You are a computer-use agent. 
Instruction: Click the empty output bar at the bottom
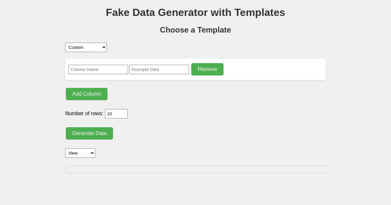coord(199,170)
